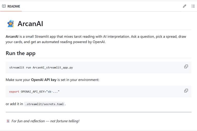Click the bold "OpenAI API key" text
This screenshot has height=131, width=197.
[x=44, y=80]
